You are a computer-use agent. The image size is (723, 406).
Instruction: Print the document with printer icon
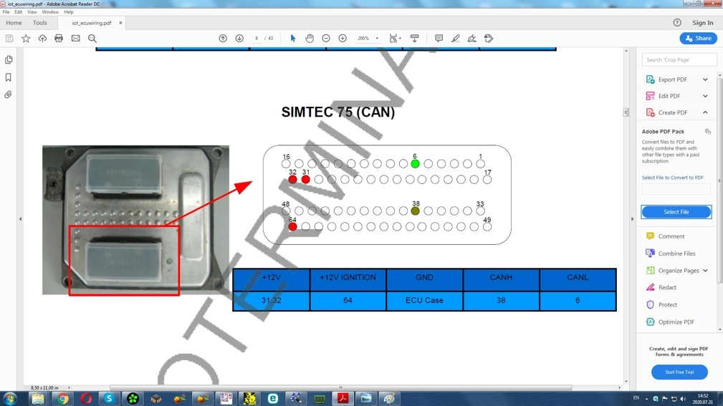pyautogui.click(x=59, y=38)
